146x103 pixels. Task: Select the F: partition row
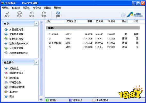tap(93, 47)
